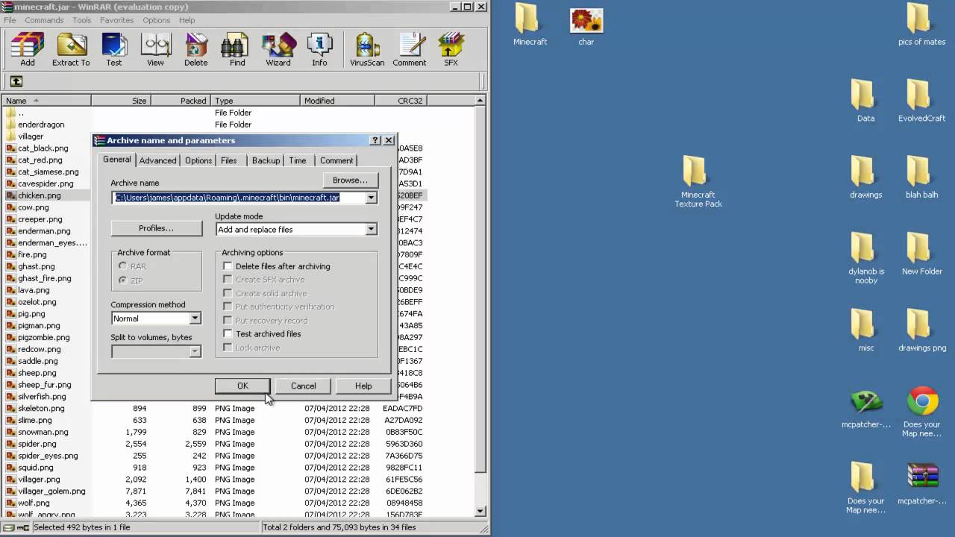Sort file list by Name column header
The height and width of the screenshot is (537, 955).
[x=46, y=101]
